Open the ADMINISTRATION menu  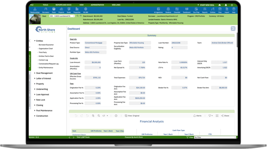97,5
